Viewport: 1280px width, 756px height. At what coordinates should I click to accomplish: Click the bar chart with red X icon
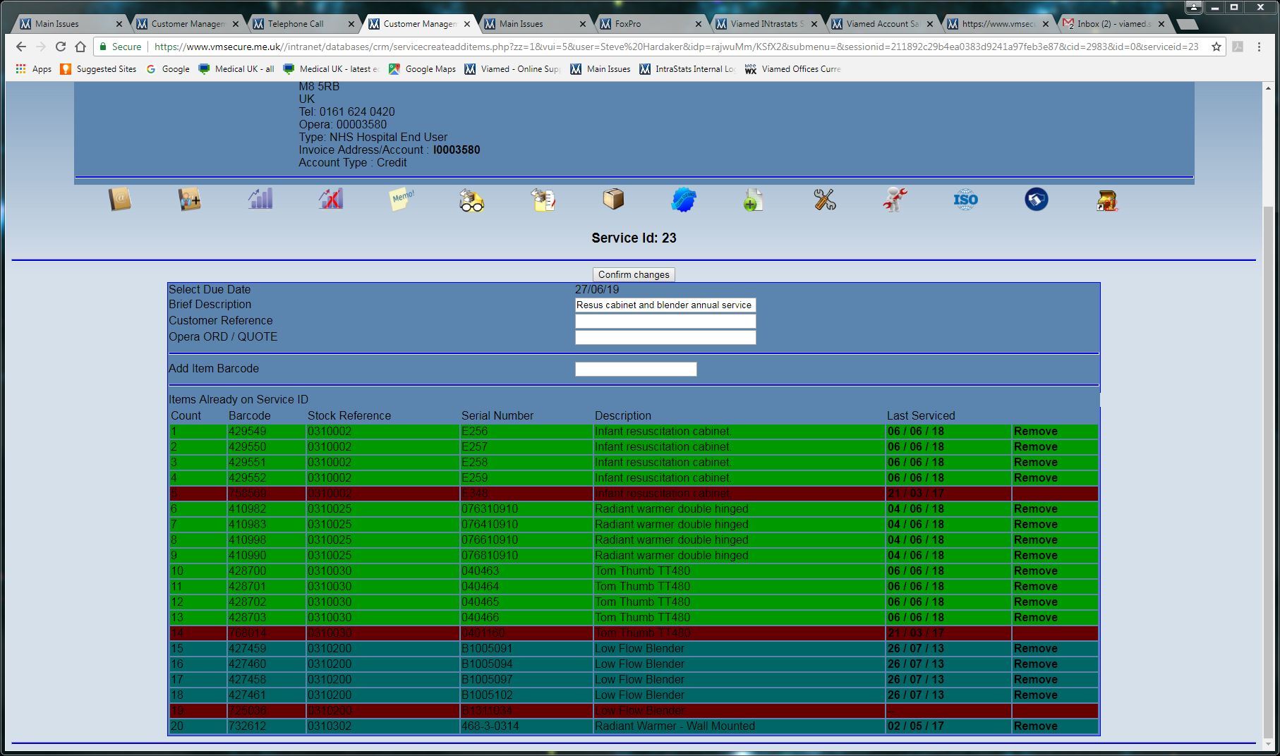pos(330,199)
